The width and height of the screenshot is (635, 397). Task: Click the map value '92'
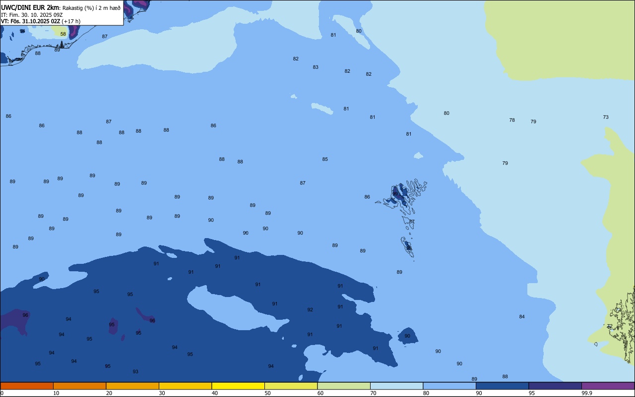[310, 310]
